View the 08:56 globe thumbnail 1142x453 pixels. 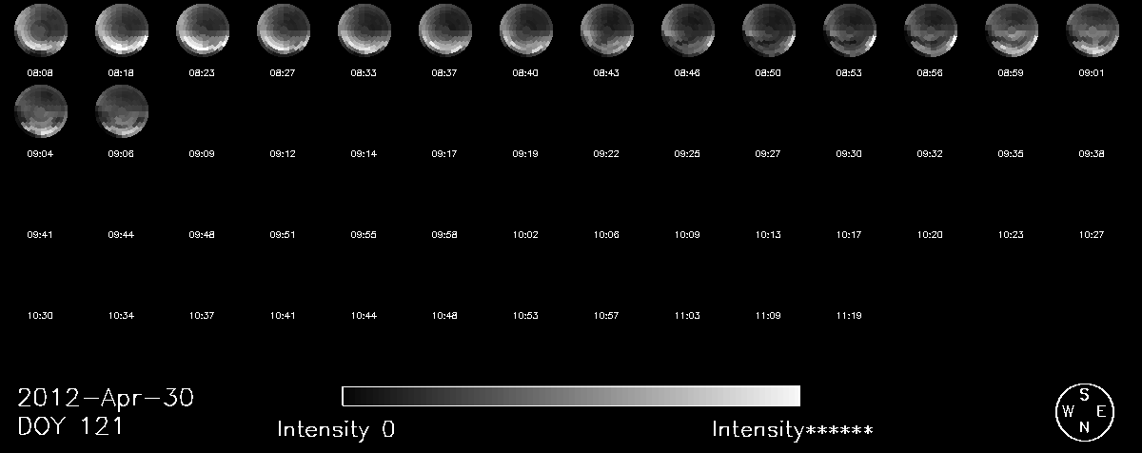tap(931, 30)
